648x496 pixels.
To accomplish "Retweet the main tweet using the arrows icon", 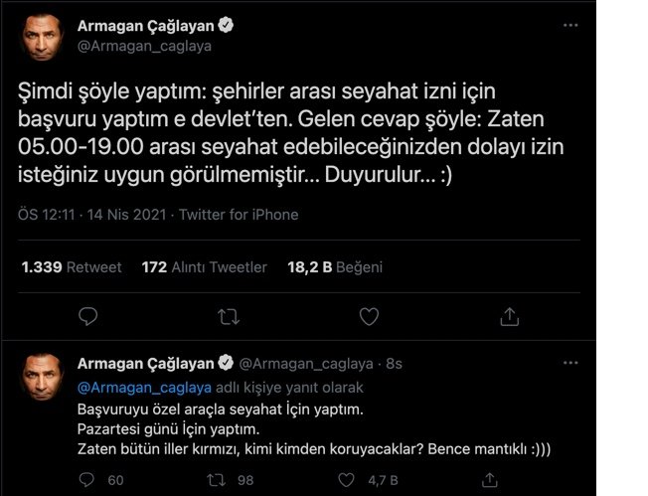I will 229,317.
